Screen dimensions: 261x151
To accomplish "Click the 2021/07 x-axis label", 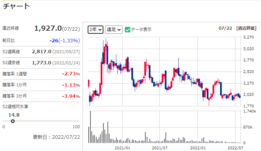I will click(160, 148).
